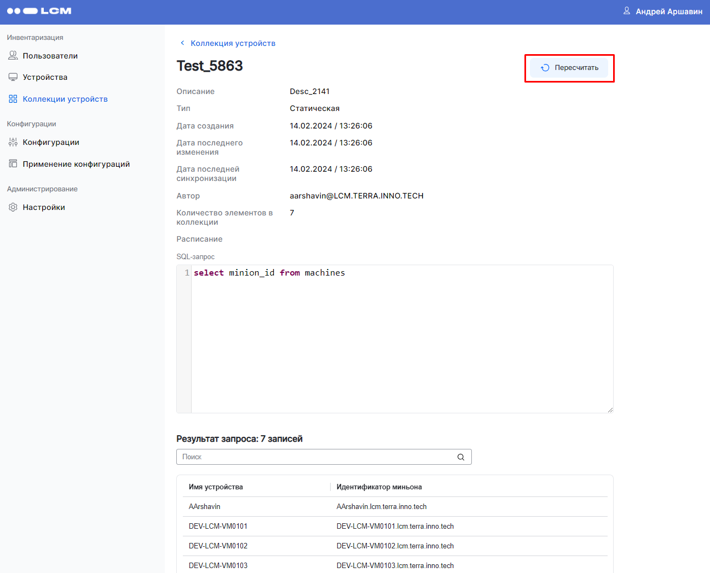Click the Пользователи users icon
The image size is (710, 573).
[13, 56]
